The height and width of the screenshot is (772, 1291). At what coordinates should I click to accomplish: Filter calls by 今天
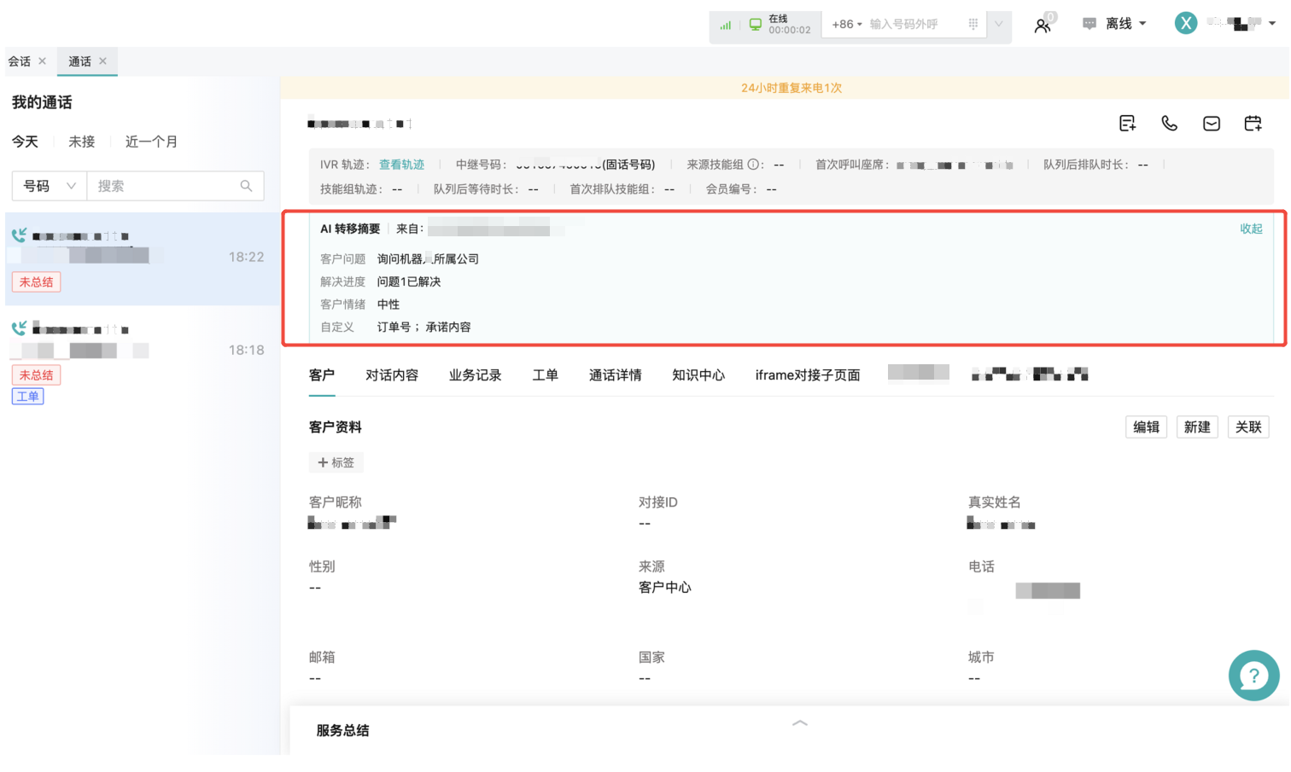coord(25,142)
